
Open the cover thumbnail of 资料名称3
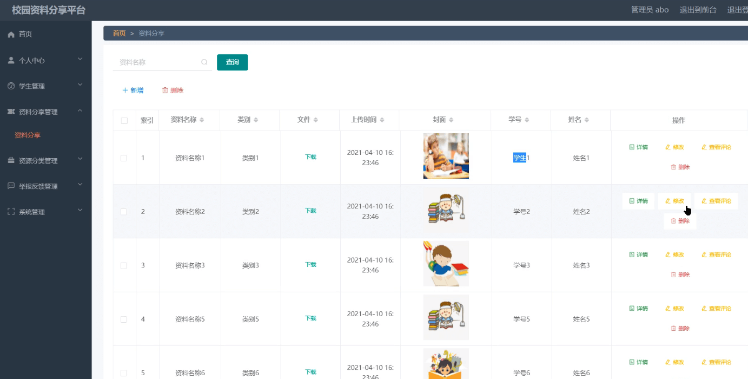coord(446,264)
